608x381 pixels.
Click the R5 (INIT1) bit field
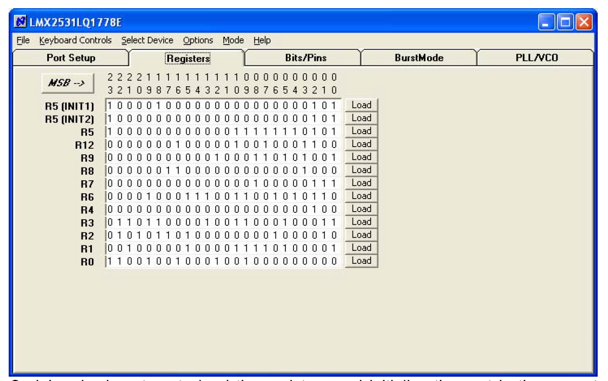tap(223, 105)
